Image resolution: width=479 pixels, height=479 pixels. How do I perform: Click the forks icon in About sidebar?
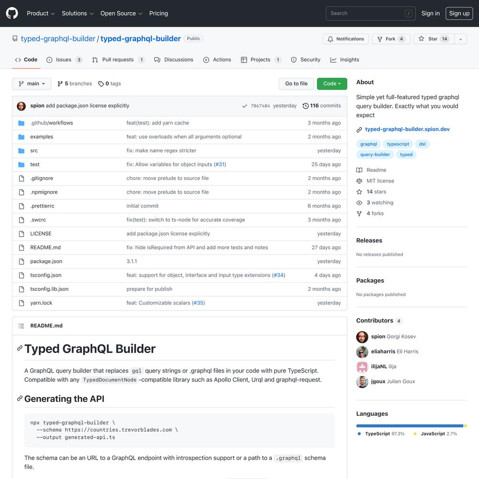359,214
